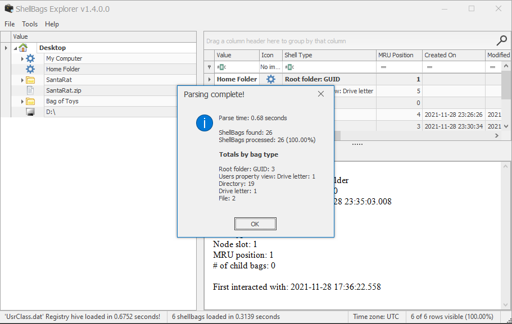512x324 pixels.
Task: Open the search magnifier in the grid panel
Action: [501, 40]
